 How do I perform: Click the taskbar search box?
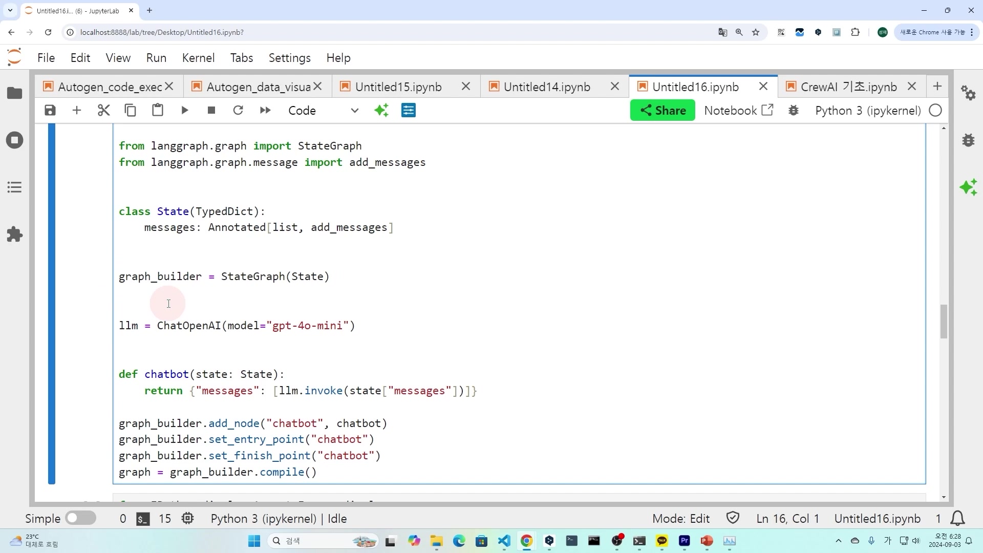tap(323, 541)
